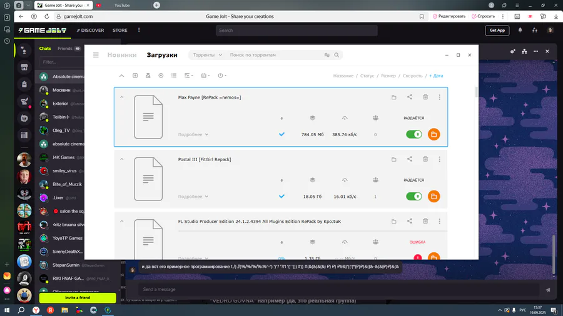The image size is (563, 316).
Task: Switch to YouTube browser tab
Action: (x=122, y=6)
